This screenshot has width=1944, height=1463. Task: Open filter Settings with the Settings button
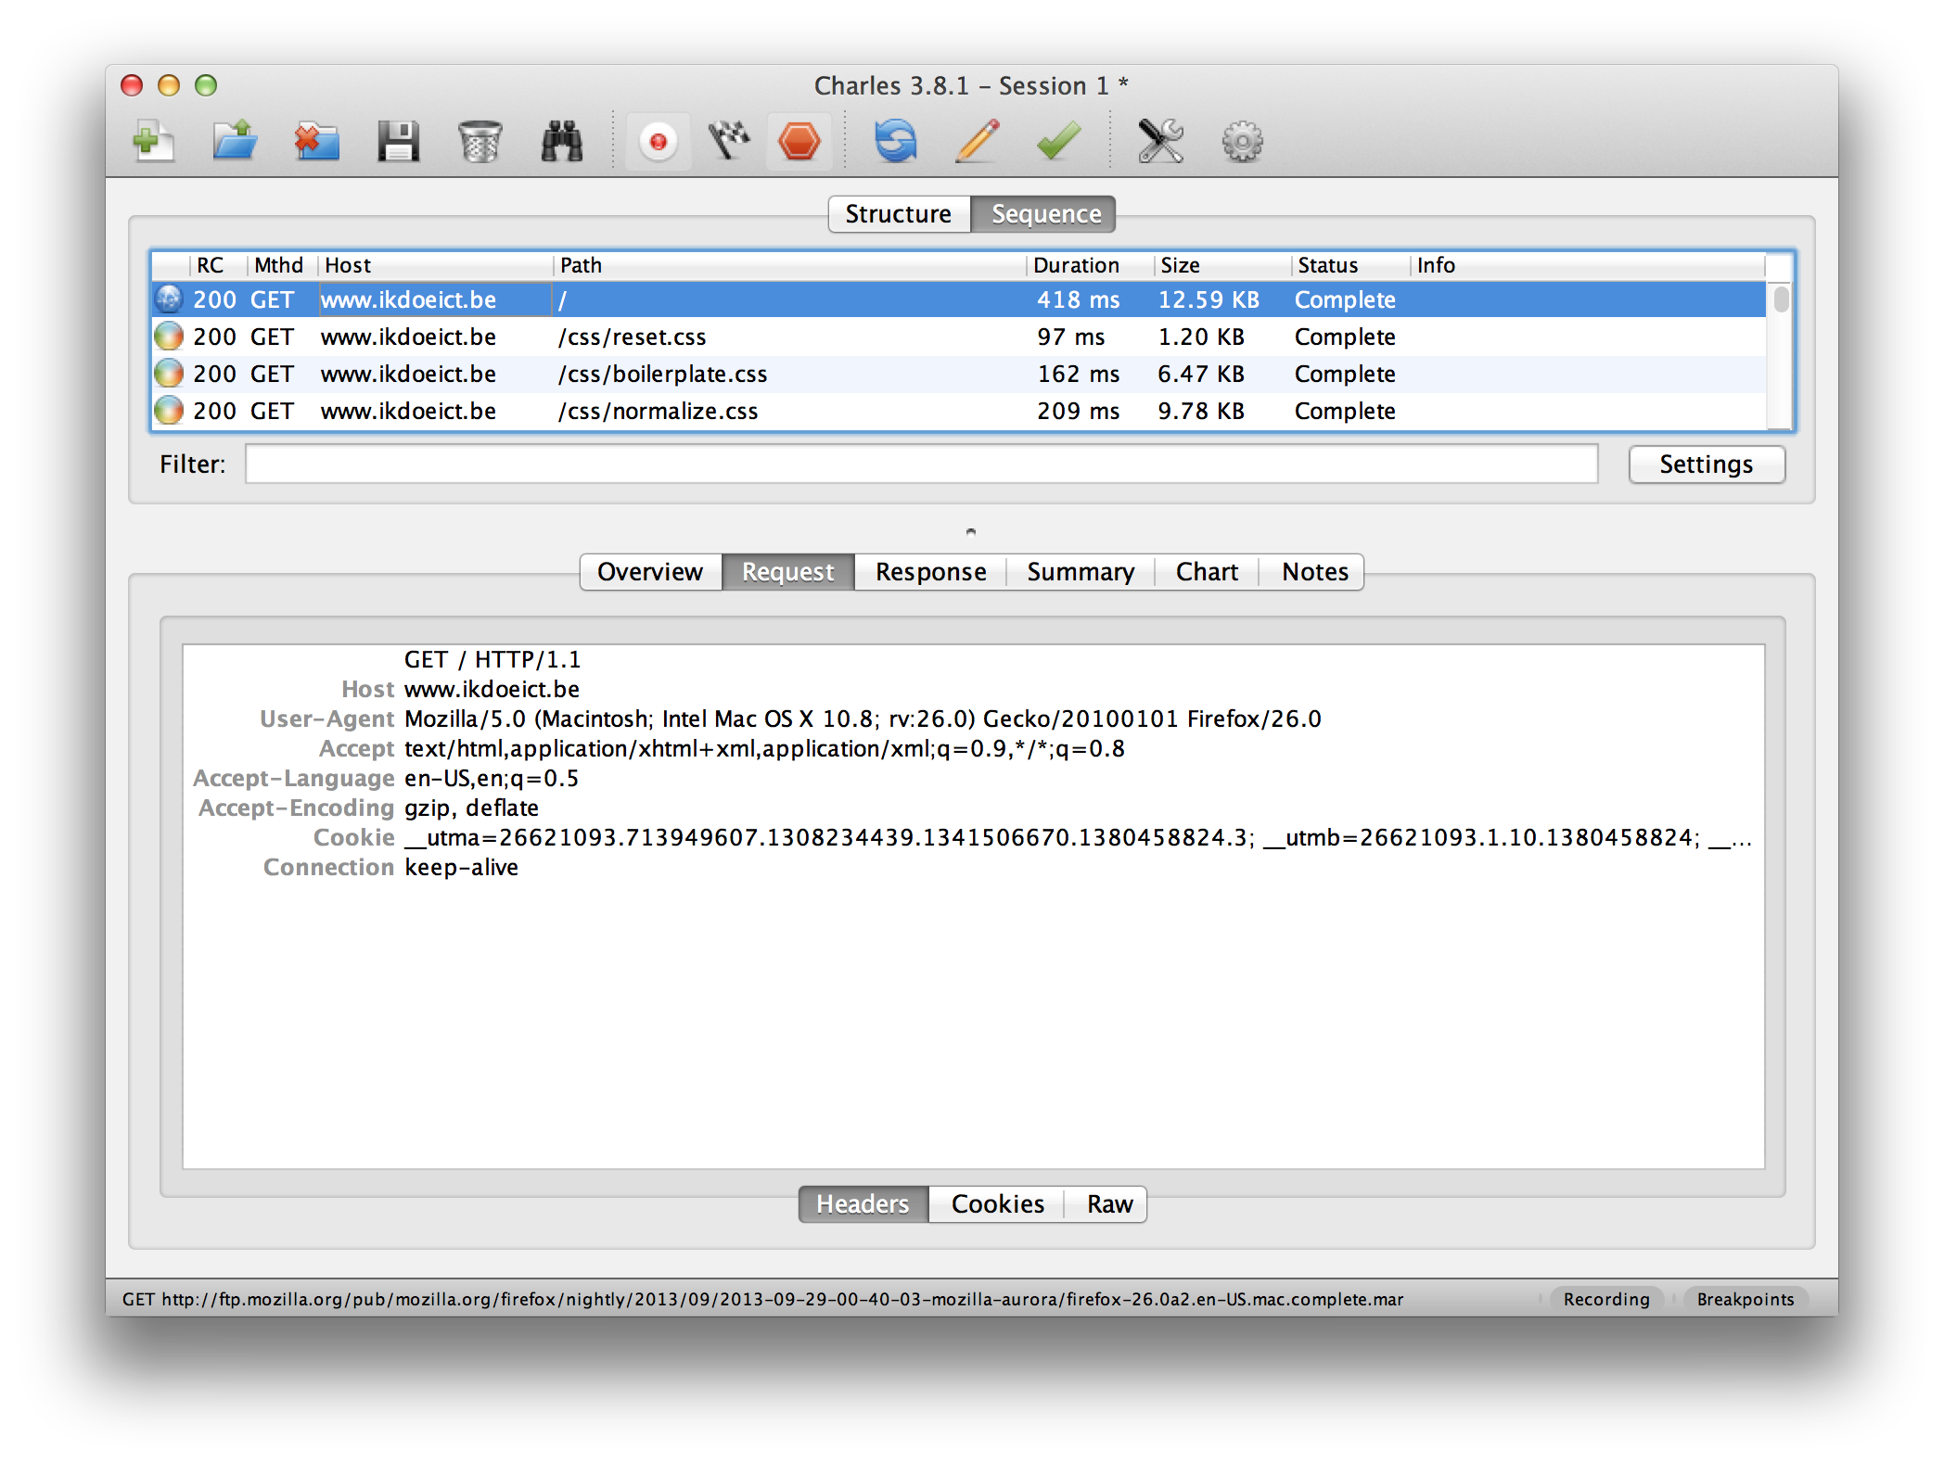(x=1707, y=464)
